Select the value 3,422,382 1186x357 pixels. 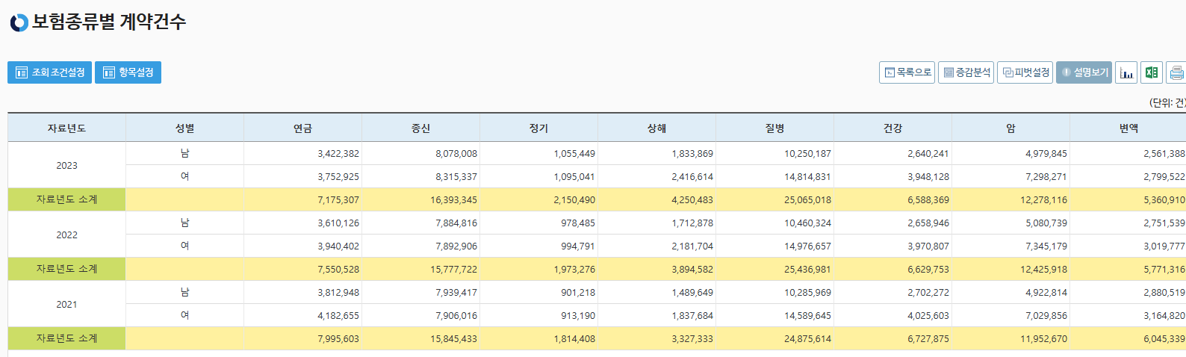point(338,154)
